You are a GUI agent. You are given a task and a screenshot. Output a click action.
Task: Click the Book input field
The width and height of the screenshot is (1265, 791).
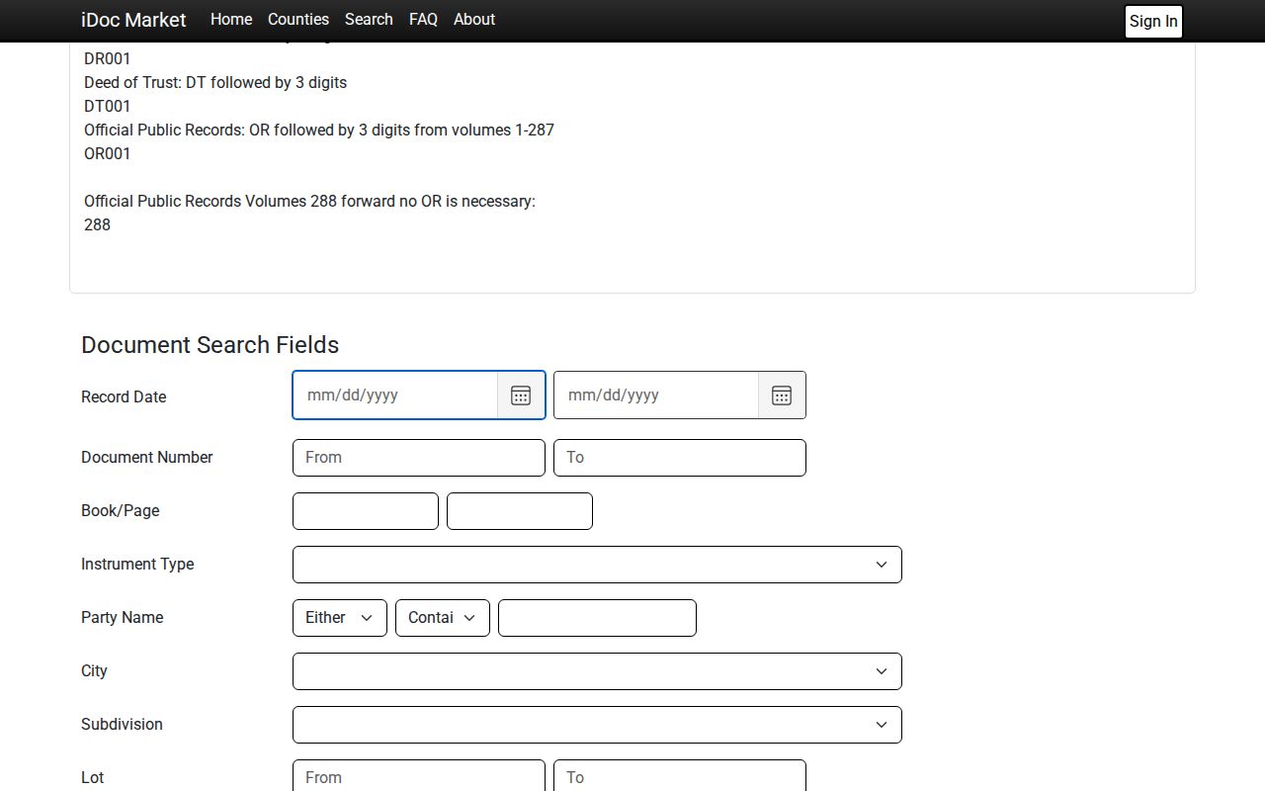coord(366,511)
